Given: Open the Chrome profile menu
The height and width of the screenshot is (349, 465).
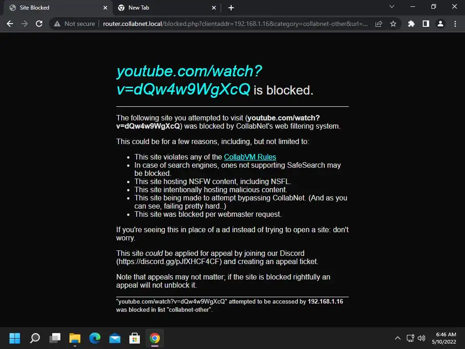Looking at the screenshot, I should [x=440, y=24].
